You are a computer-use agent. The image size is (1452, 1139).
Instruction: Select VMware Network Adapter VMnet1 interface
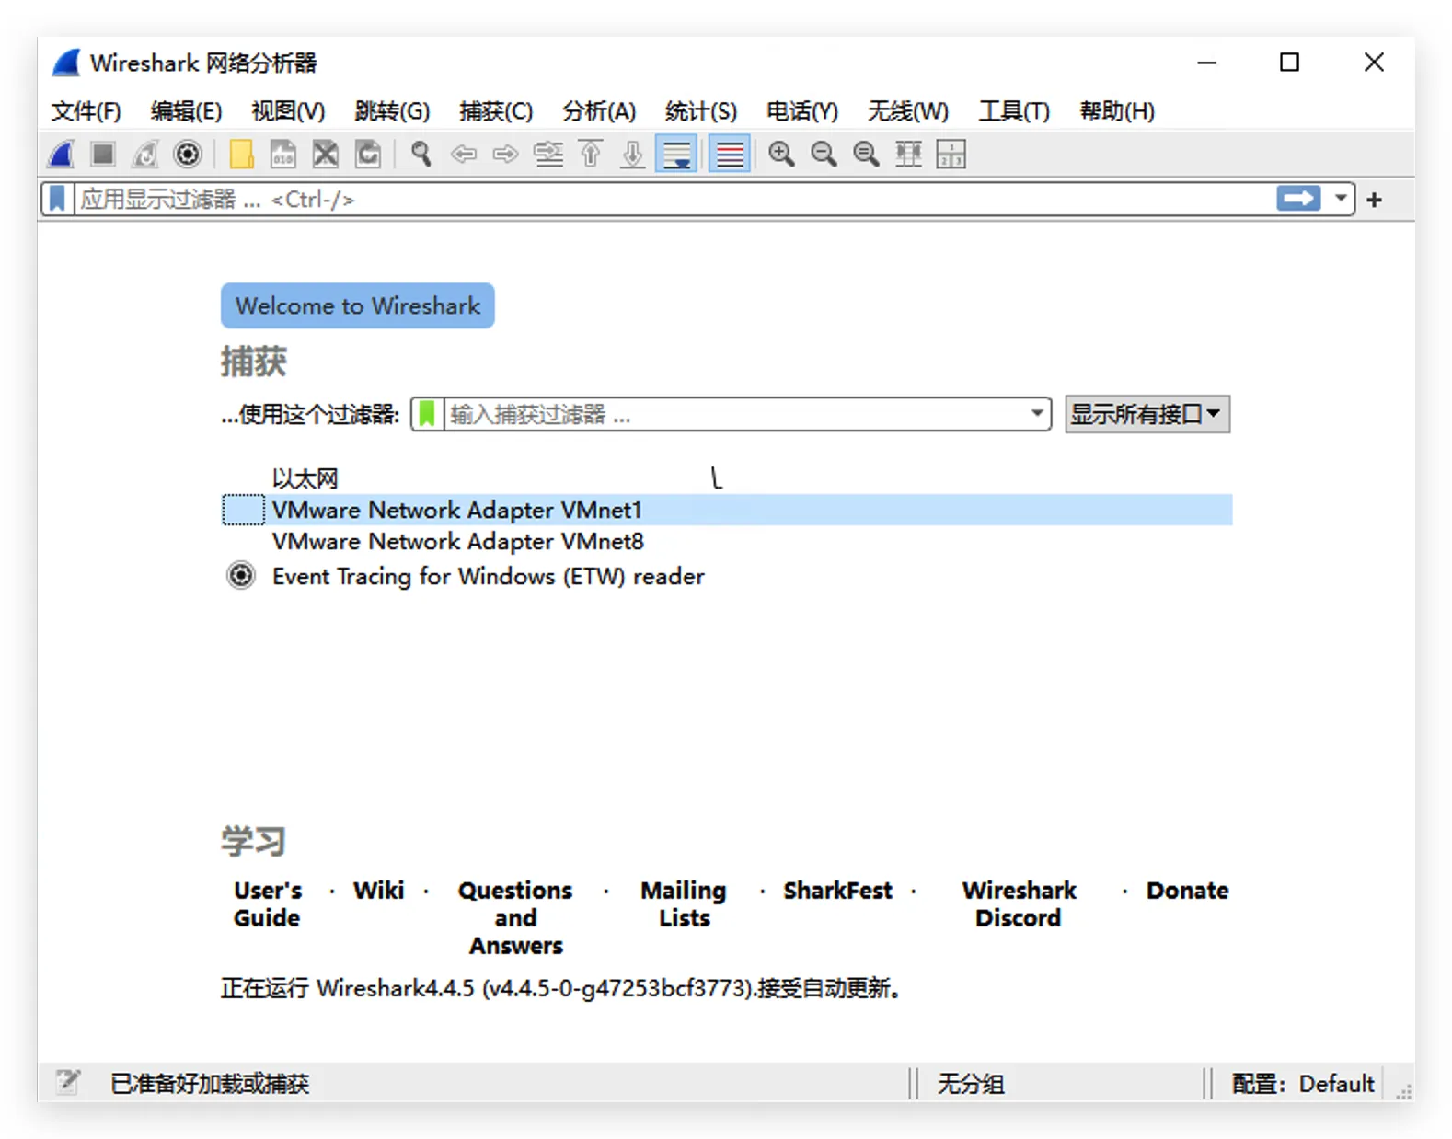pyautogui.click(x=727, y=510)
